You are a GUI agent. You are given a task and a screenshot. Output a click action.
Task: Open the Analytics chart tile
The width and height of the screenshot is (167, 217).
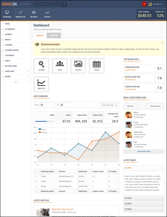pyautogui.click(x=41, y=84)
